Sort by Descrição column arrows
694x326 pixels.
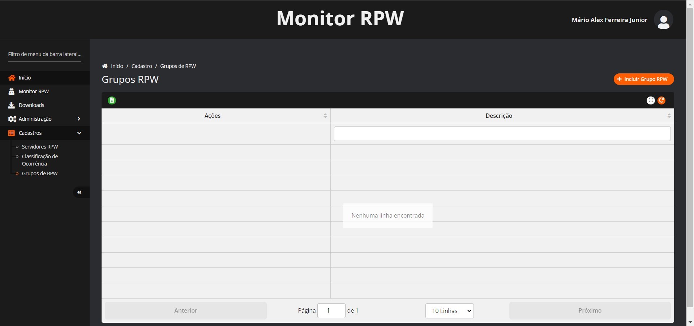(x=669, y=116)
